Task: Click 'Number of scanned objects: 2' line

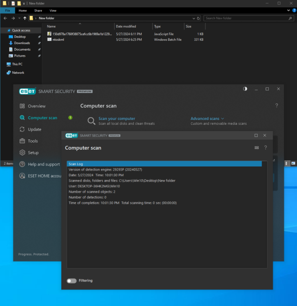Action: click(92, 192)
